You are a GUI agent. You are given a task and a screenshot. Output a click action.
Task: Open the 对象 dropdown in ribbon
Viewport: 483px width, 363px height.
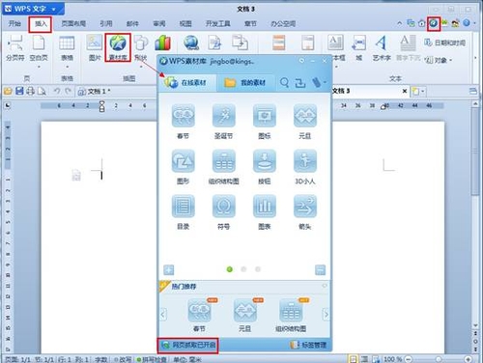coord(439,60)
